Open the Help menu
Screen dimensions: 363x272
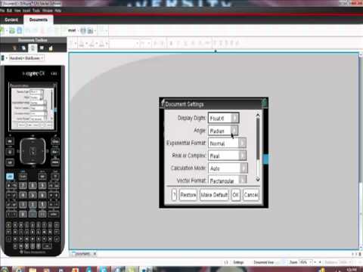pos(57,11)
